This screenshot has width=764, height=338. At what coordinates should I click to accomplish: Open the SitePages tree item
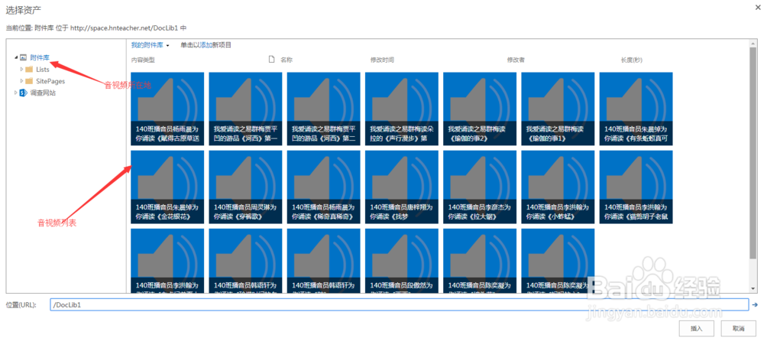point(50,81)
